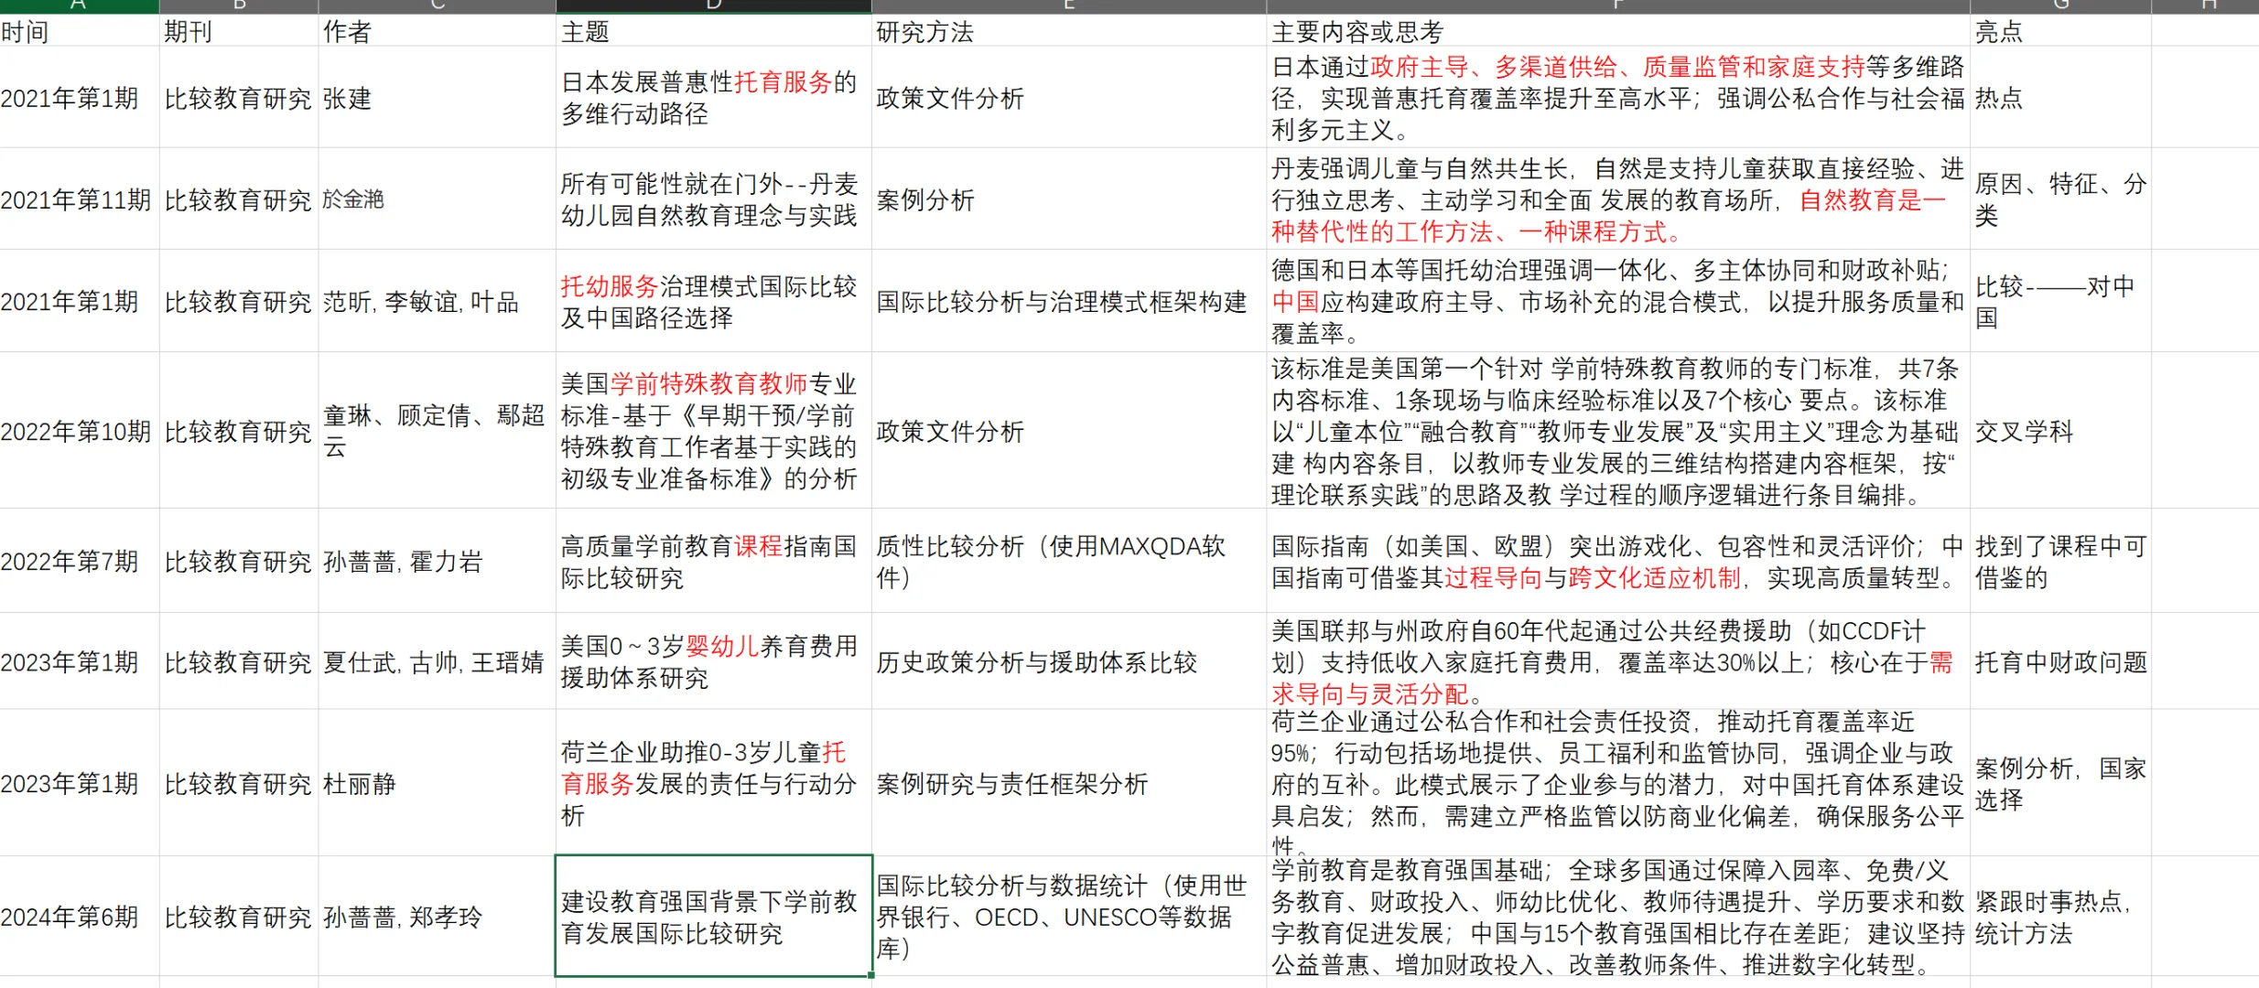Click topic cell 荷兰企业助推0-3岁儿童托育服务
Screen dimensions: 2259x988
[713, 783]
